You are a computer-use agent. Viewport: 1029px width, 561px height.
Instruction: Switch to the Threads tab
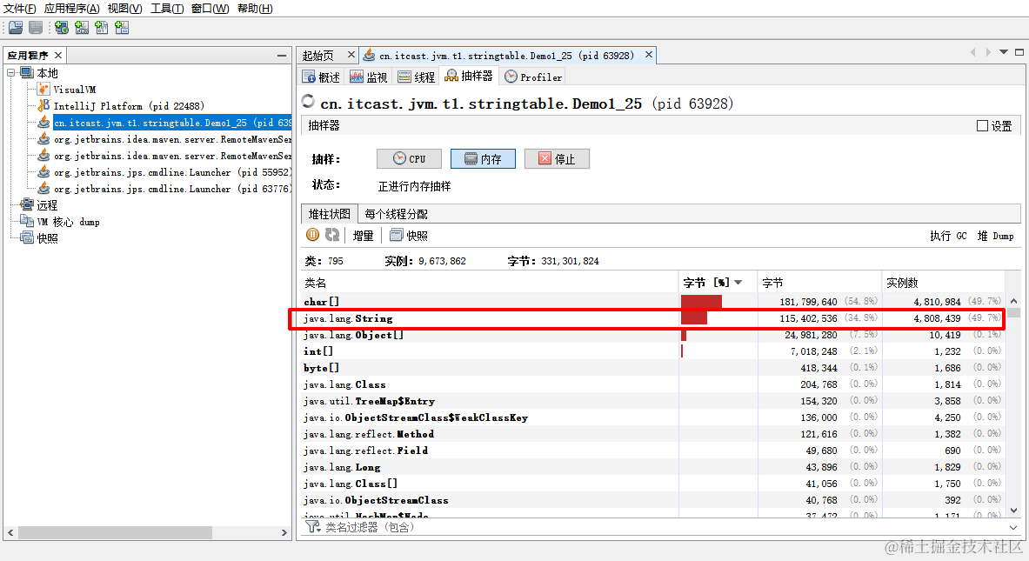click(416, 77)
